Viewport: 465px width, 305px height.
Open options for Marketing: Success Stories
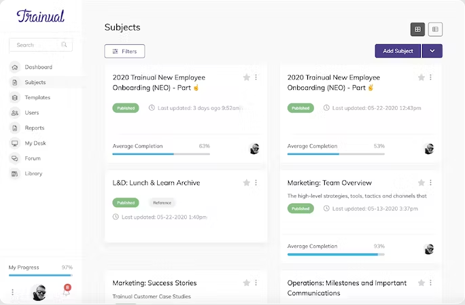point(256,283)
